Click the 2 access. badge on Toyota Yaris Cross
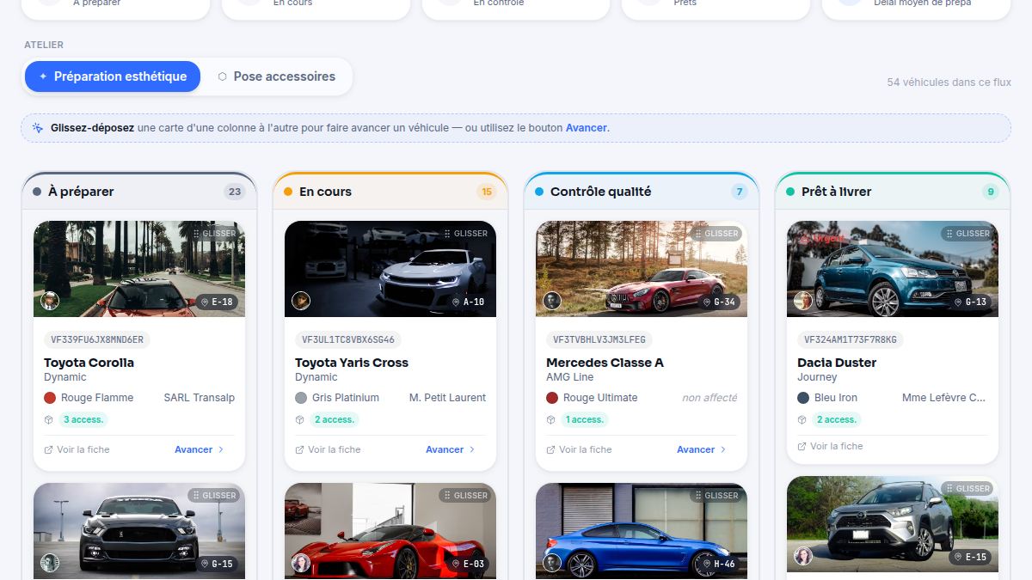Image resolution: width=1032 pixels, height=580 pixels. point(335,420)
